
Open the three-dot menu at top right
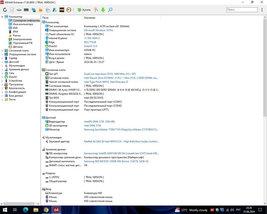click(x=262, y=10)
